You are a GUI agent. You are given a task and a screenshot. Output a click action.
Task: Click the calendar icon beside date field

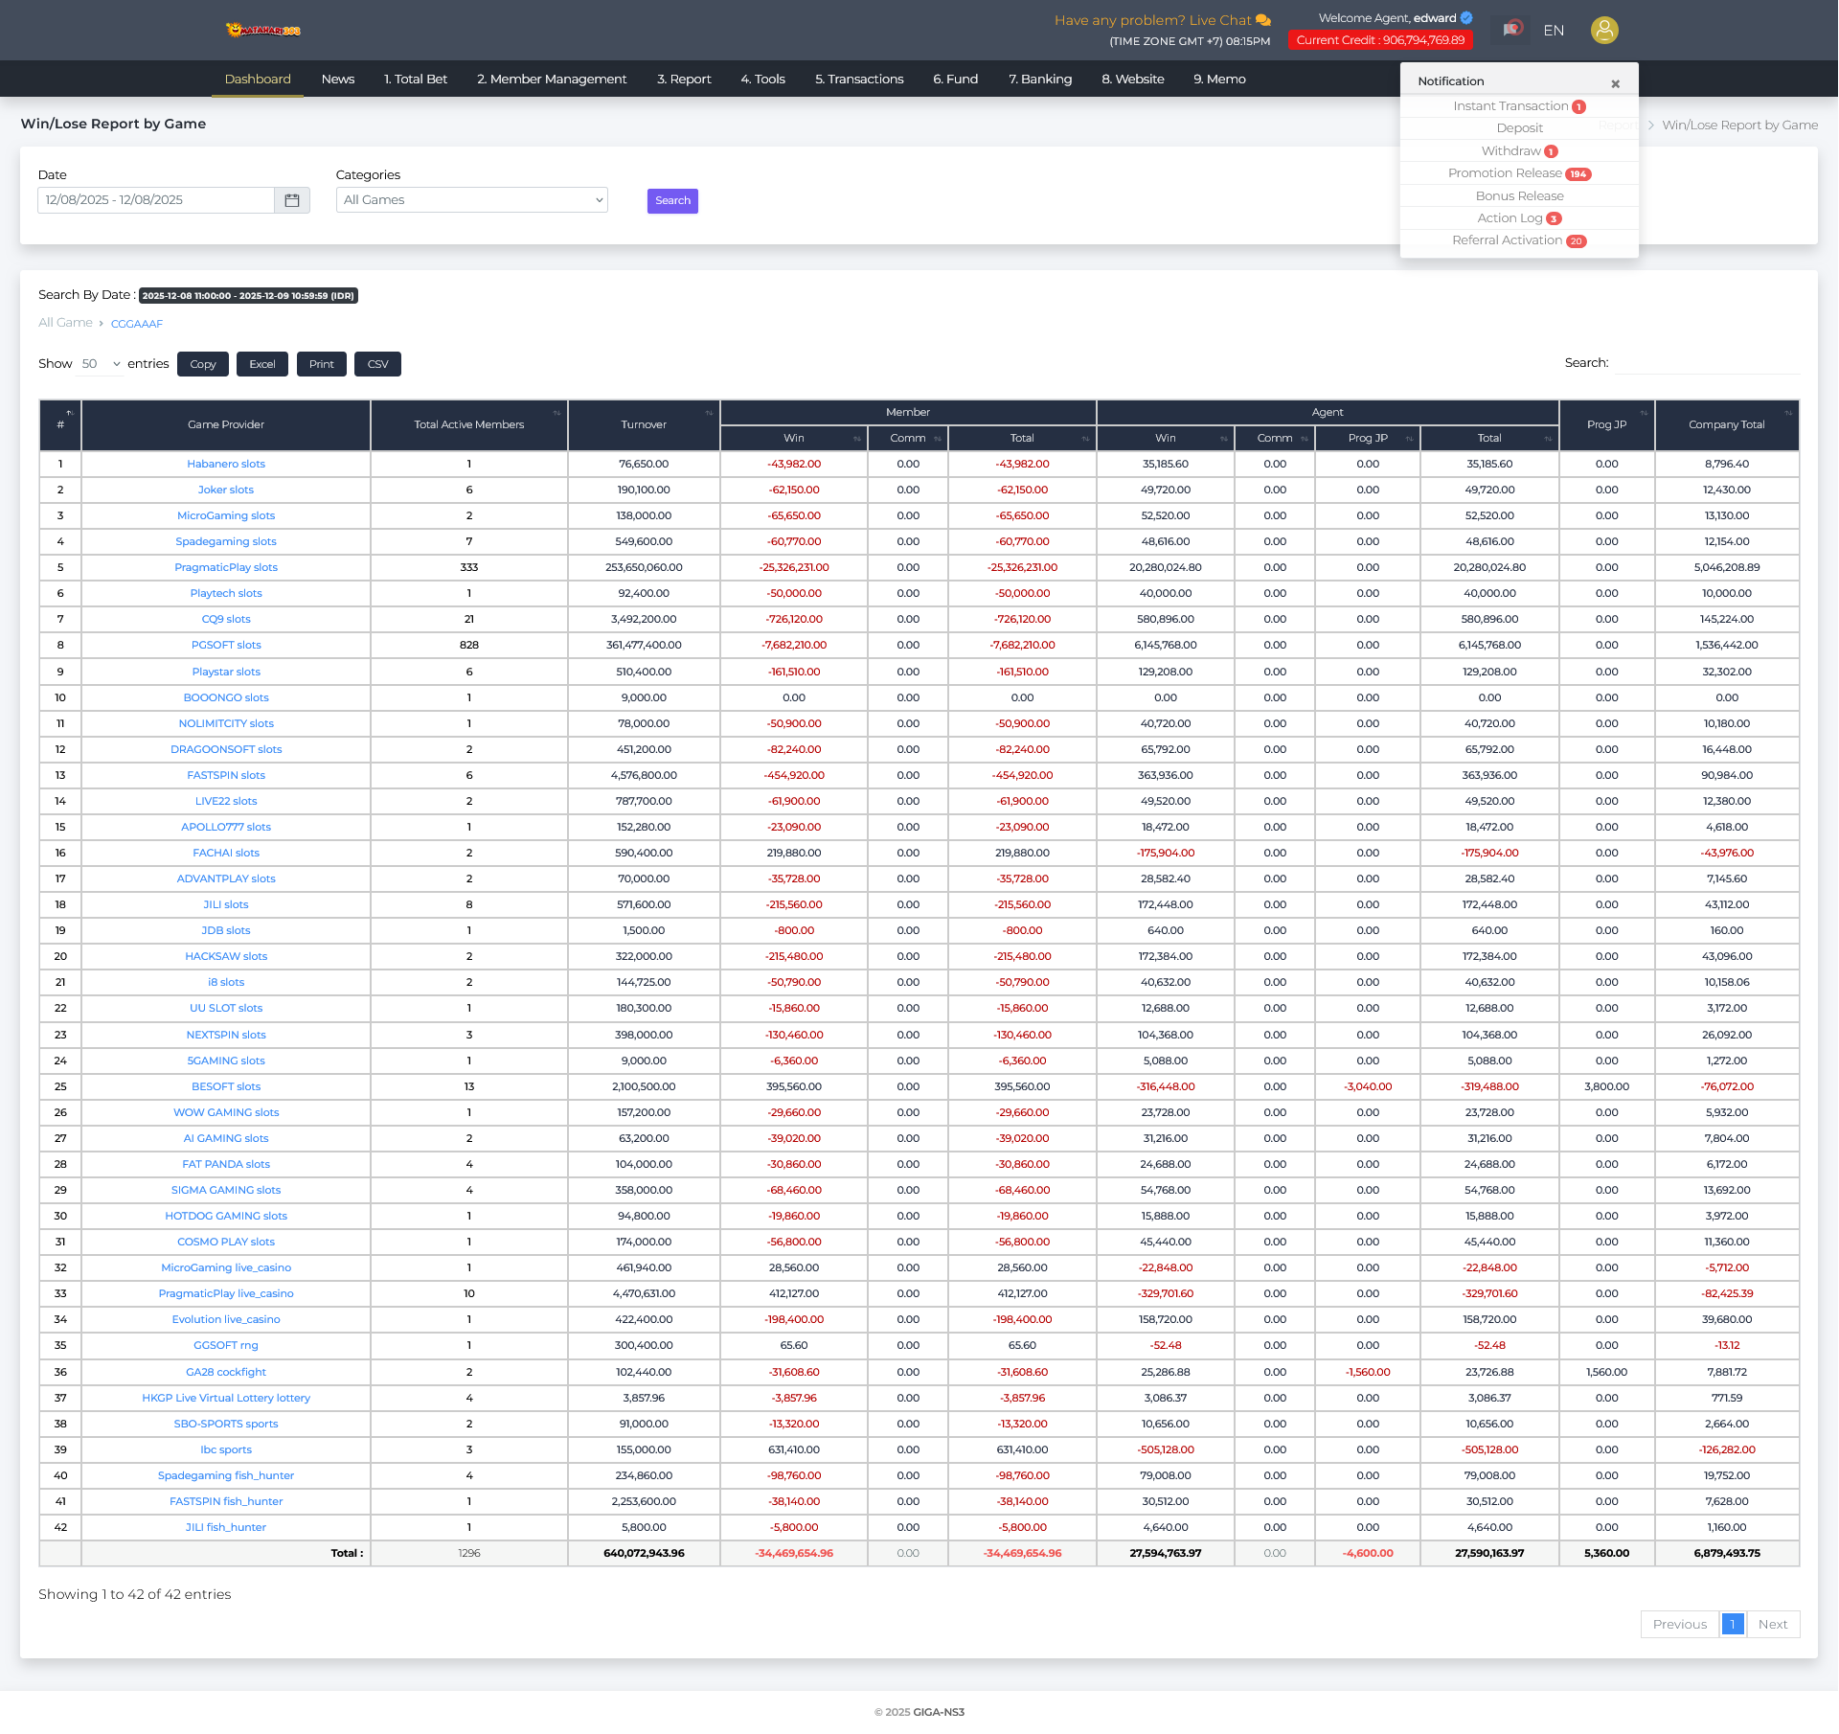pos(292,200)
